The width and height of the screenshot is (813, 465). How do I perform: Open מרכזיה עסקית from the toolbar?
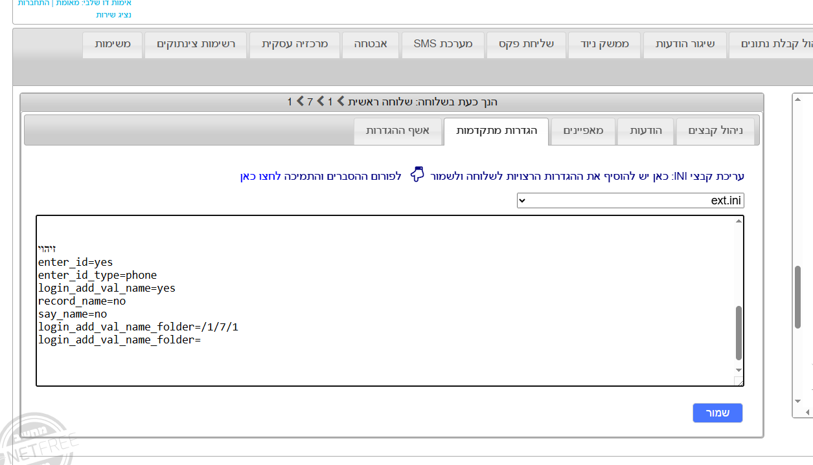294,44
